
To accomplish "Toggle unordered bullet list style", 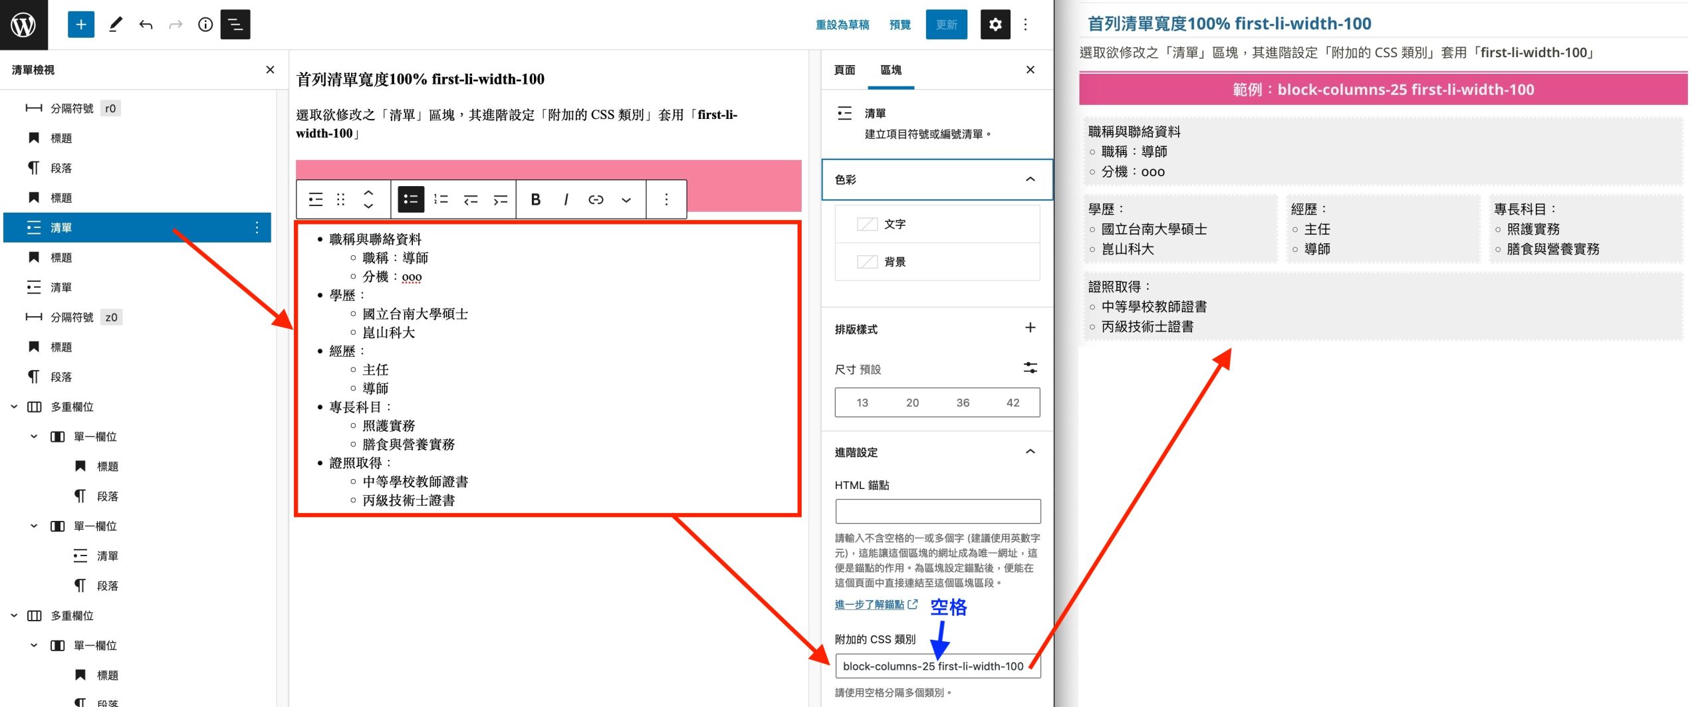I will click(x=411, y=199).
